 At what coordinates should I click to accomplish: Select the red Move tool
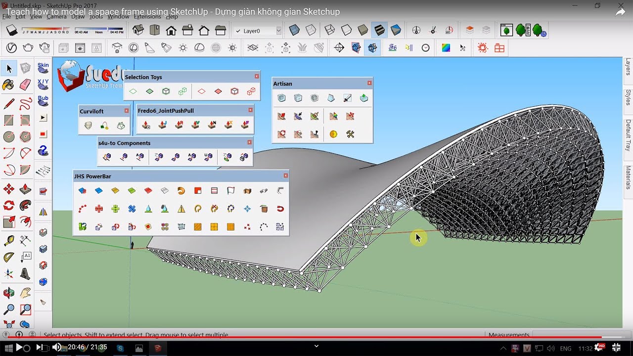coord(9,189)
